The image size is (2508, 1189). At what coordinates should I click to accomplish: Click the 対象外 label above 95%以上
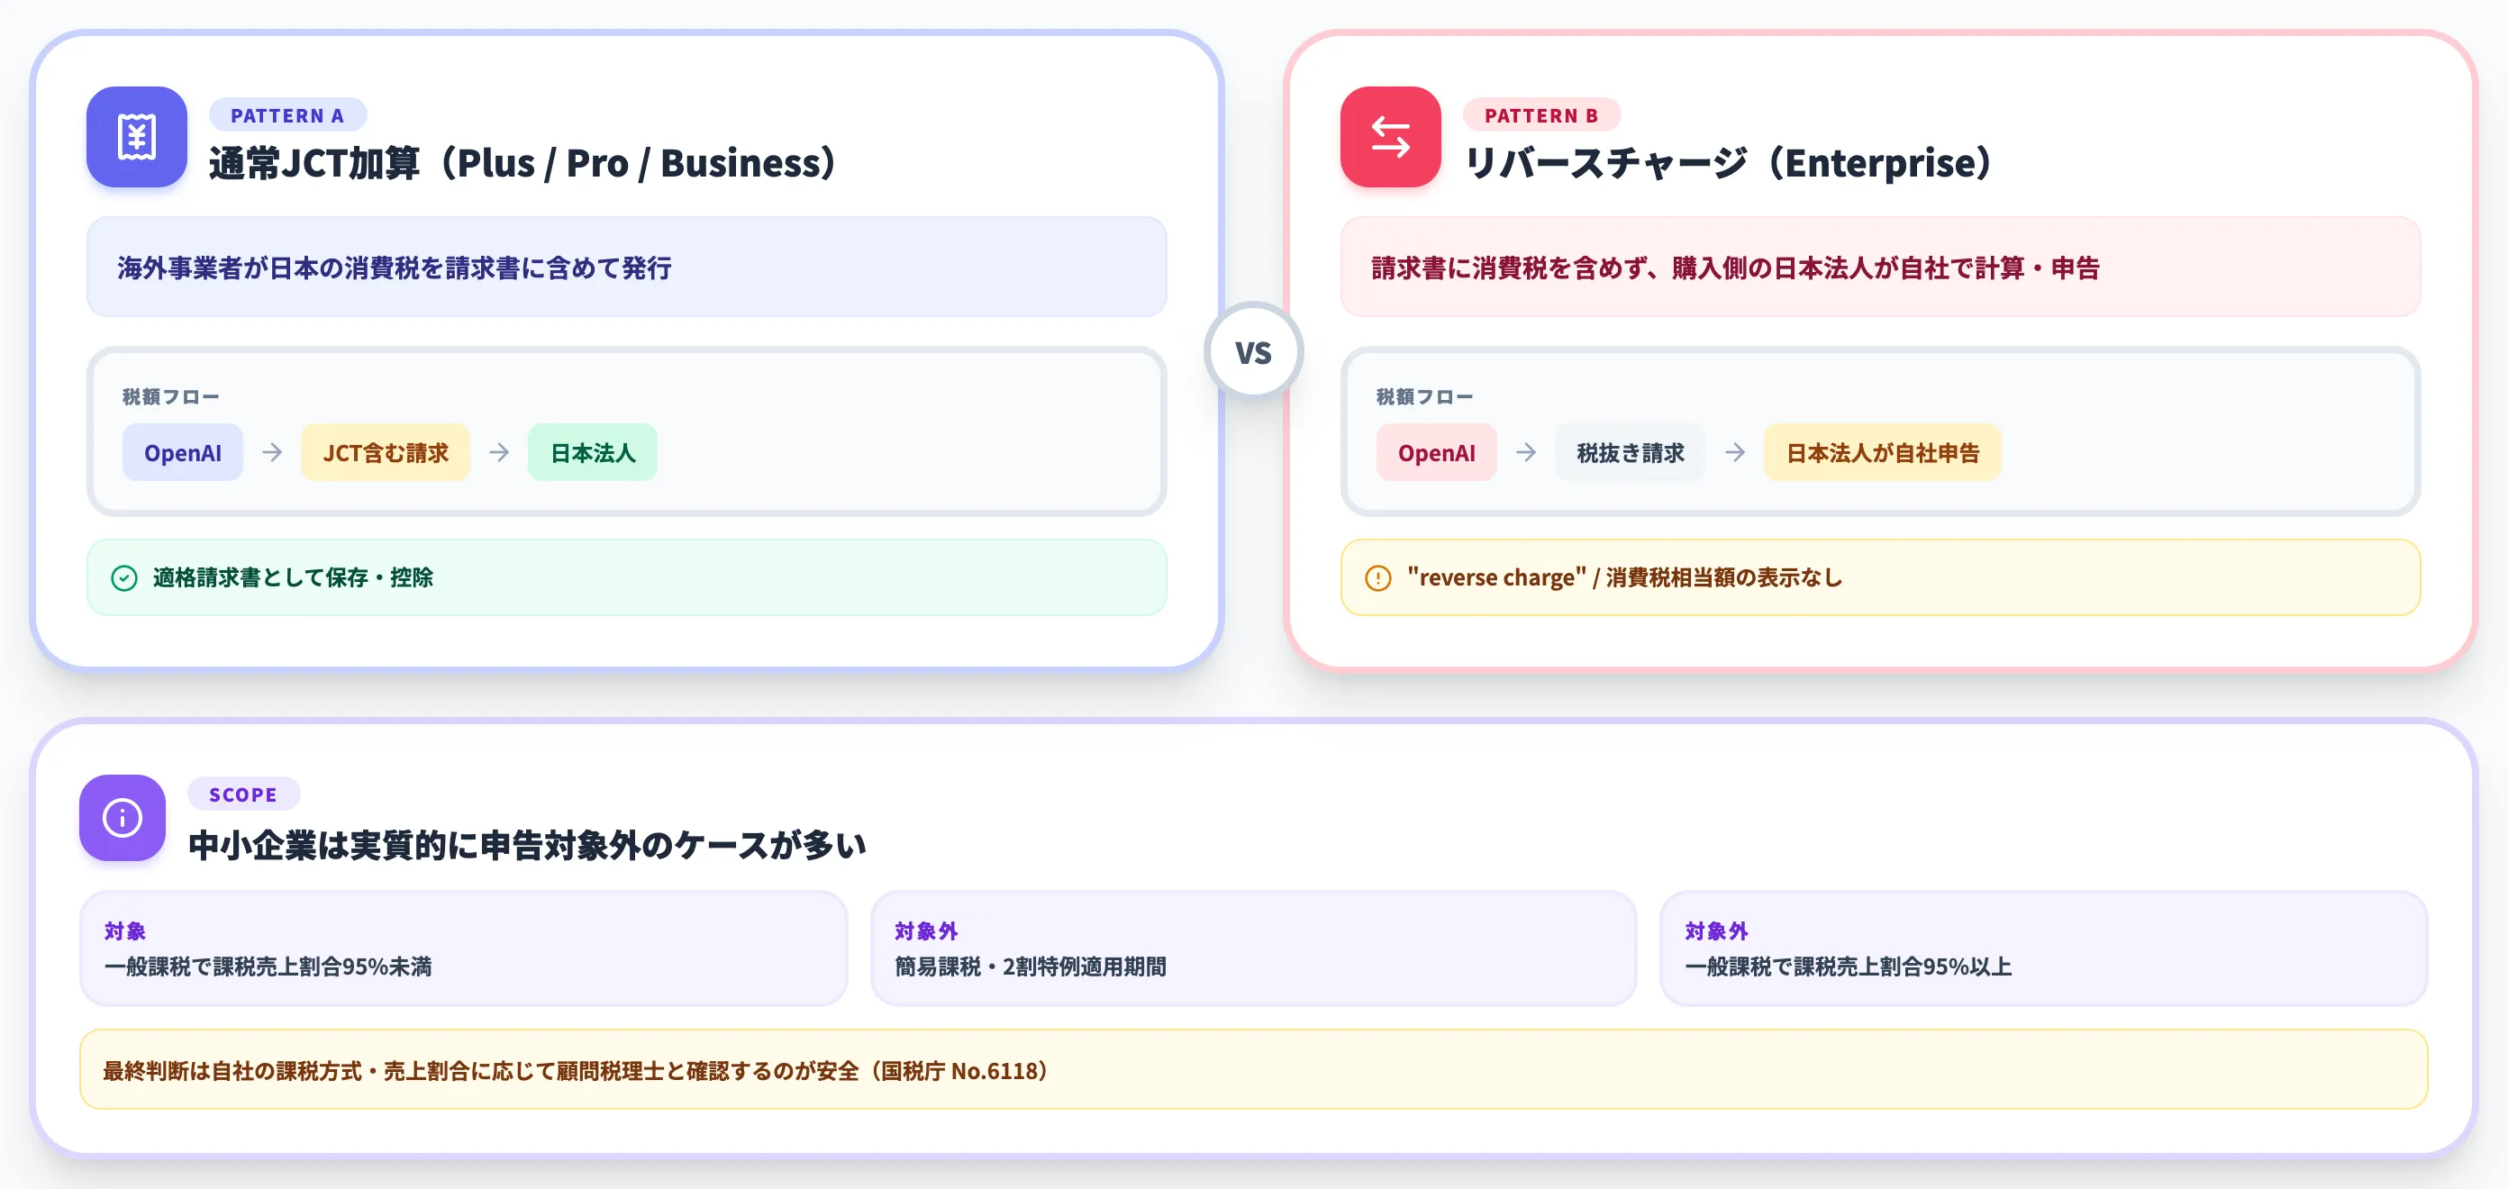(1716, 931)
